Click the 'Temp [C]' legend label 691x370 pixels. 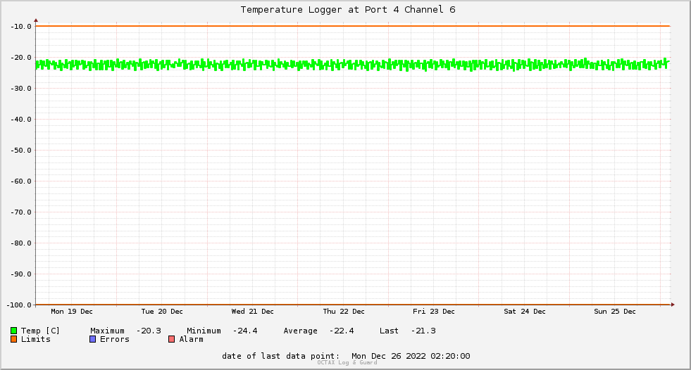(x=40, y=331)
